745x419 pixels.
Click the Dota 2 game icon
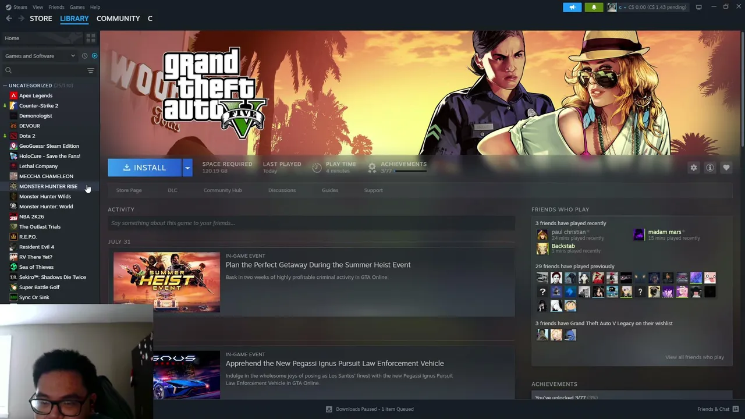13,136
